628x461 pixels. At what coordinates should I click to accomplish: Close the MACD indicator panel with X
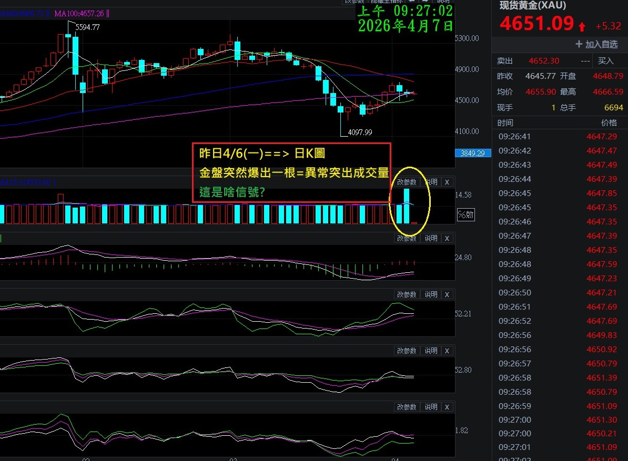point(447,238)
